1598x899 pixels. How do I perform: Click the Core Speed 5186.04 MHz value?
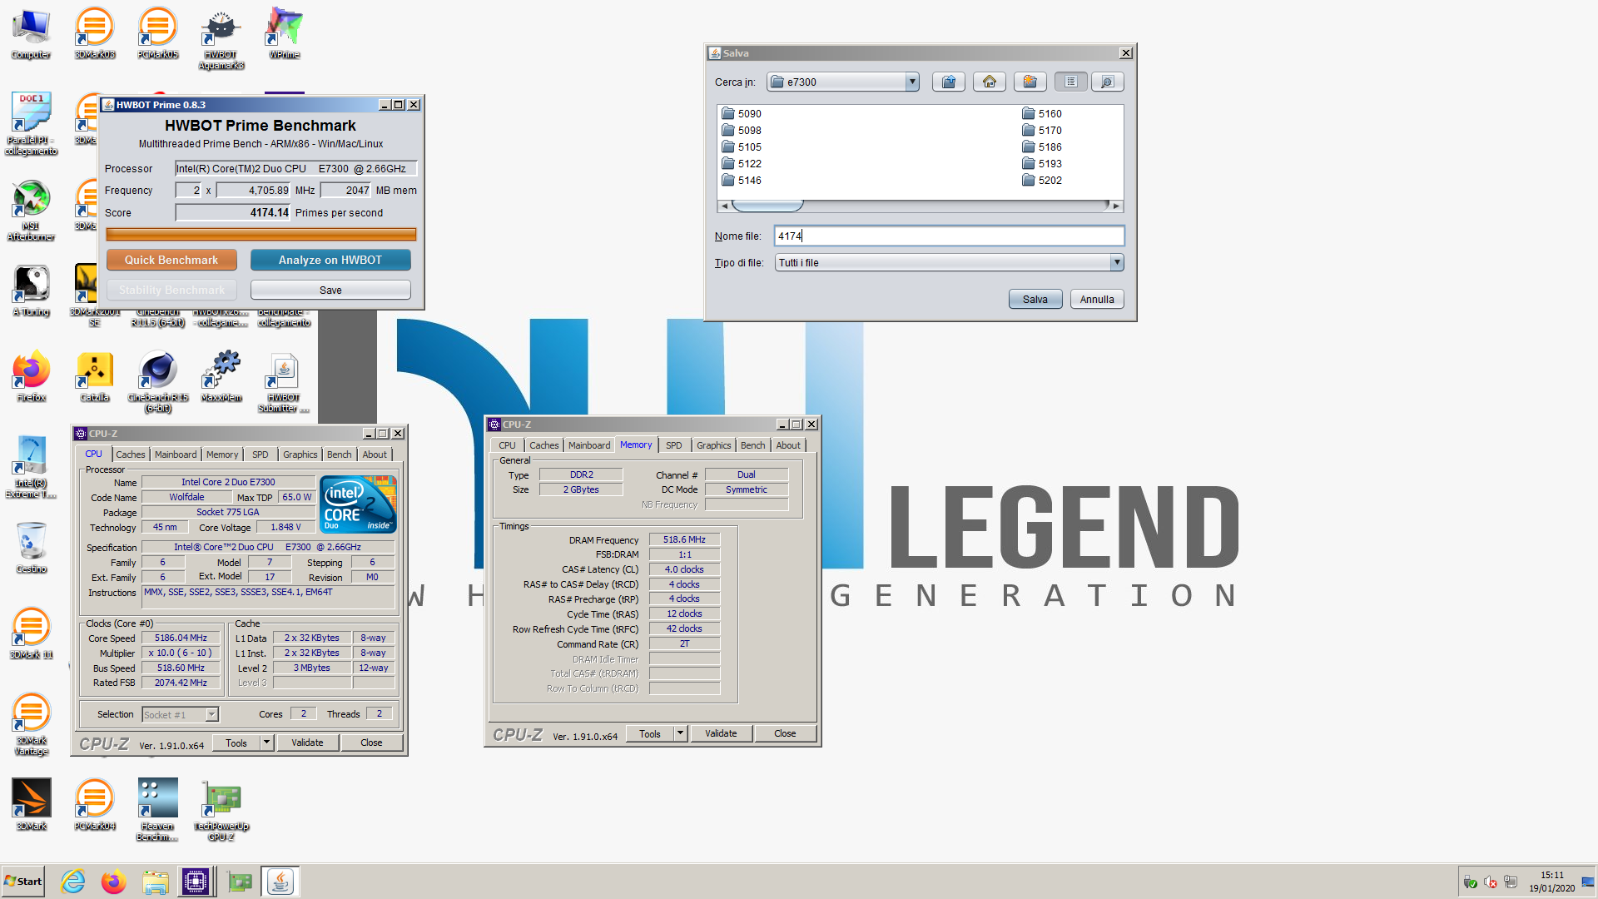click(x=181, y=638)
